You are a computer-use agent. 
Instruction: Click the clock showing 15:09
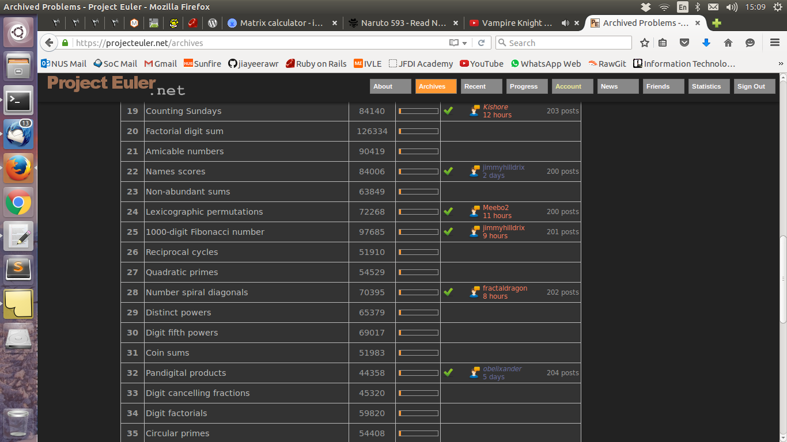755,7
